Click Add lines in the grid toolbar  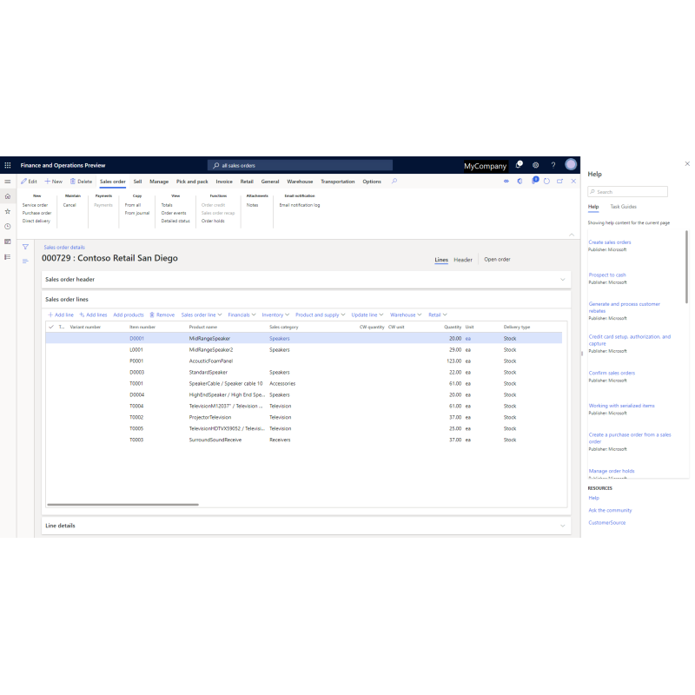[x=93, y=314]
